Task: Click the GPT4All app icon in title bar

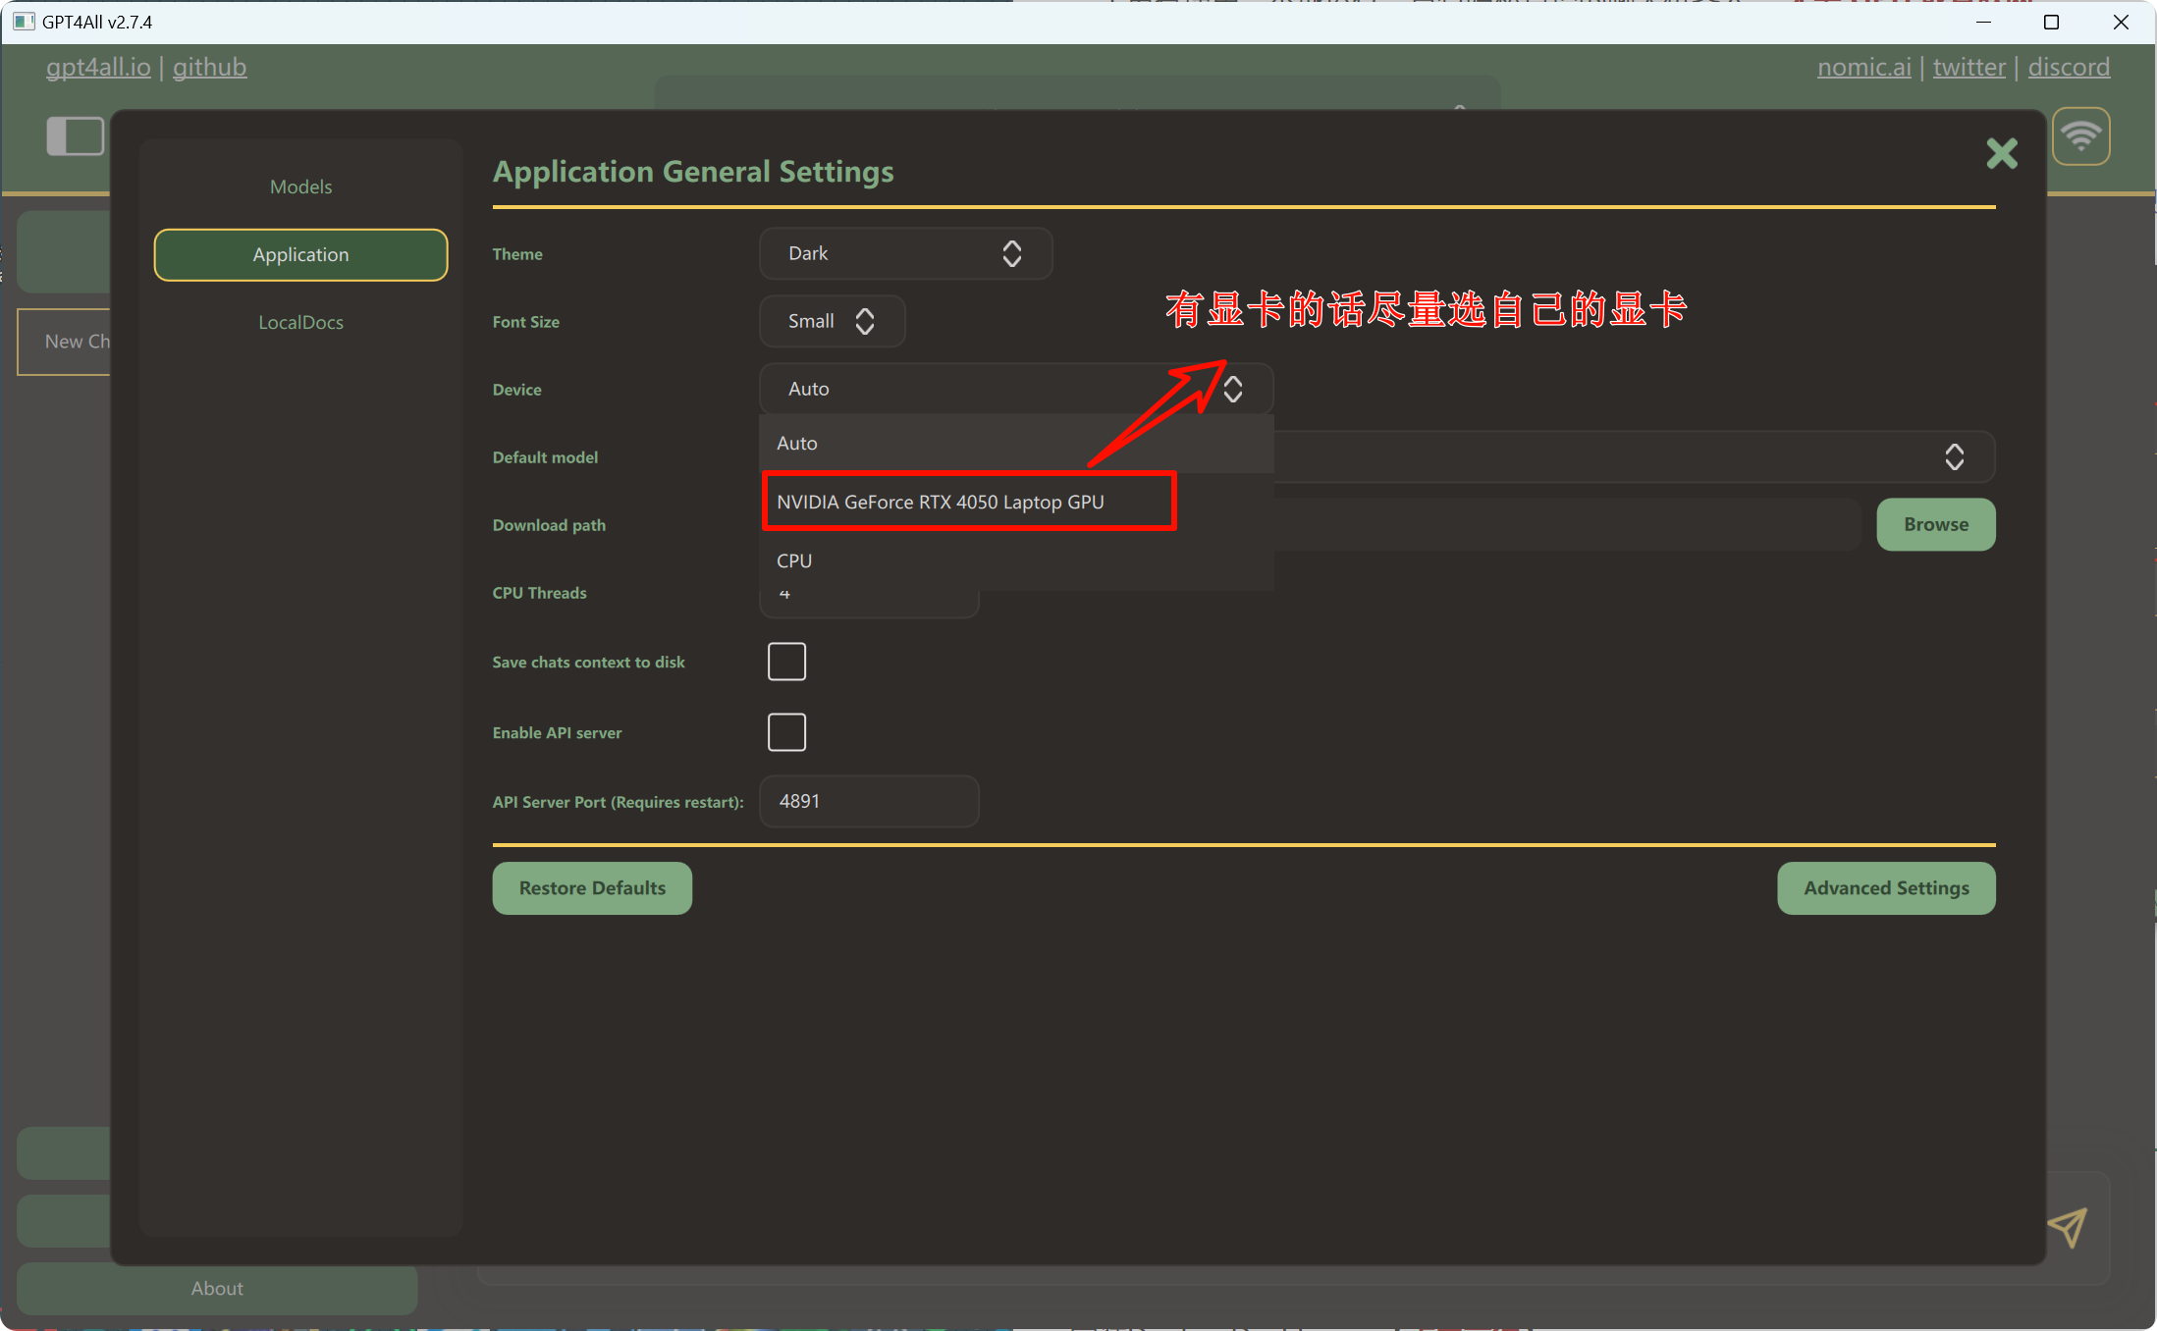Action: (24, 22)
